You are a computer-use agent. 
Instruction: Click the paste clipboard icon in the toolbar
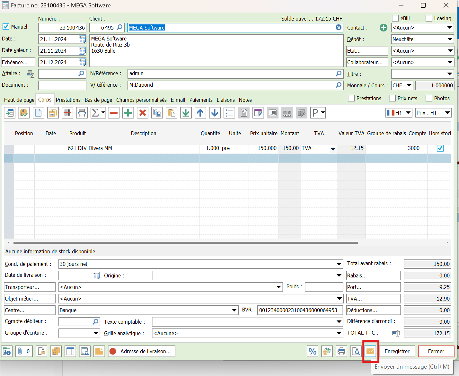pos(172,113)
